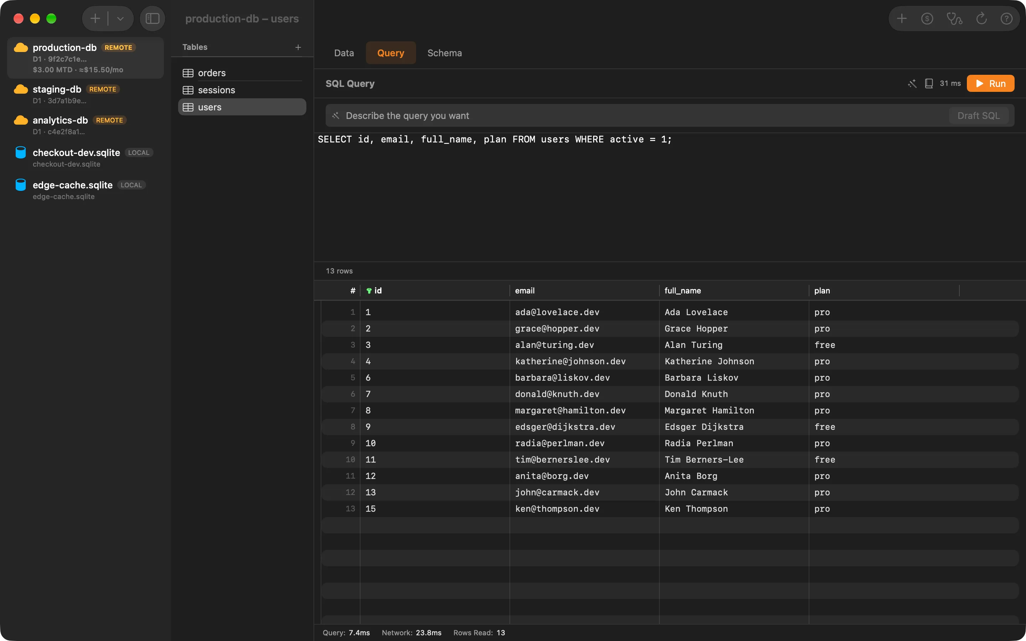Select the staging-db connection
The image size is (1026, 641).
pos(85,94)
